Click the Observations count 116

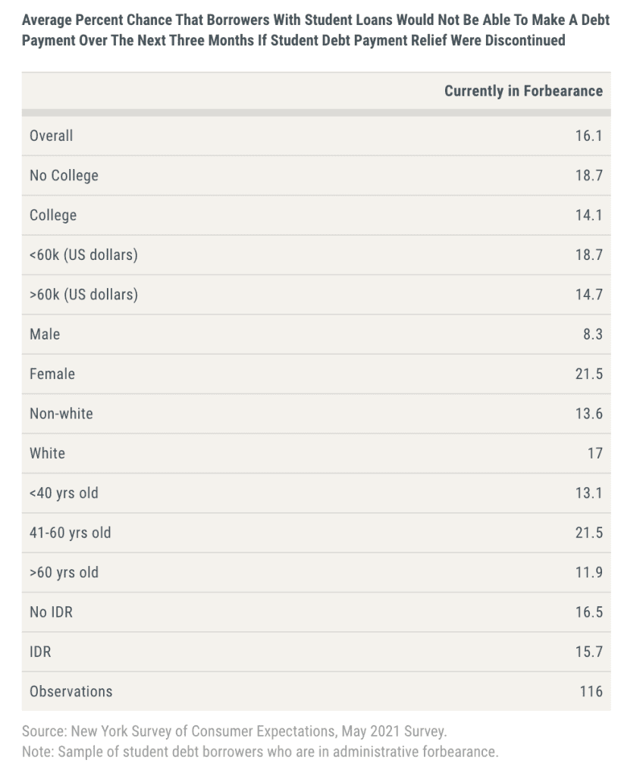pos(591,691)
